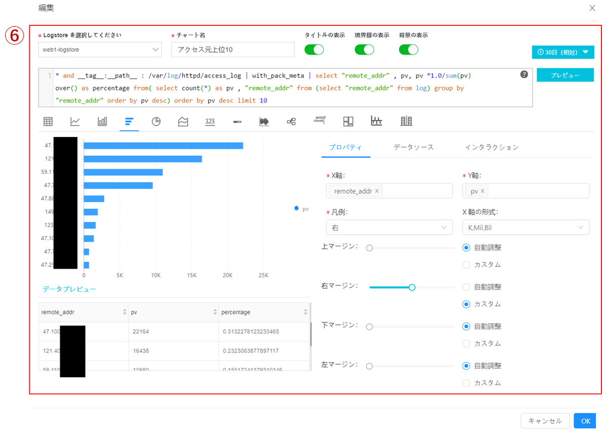
Task: Click inside the query editor text area
Action: (286, 88)
